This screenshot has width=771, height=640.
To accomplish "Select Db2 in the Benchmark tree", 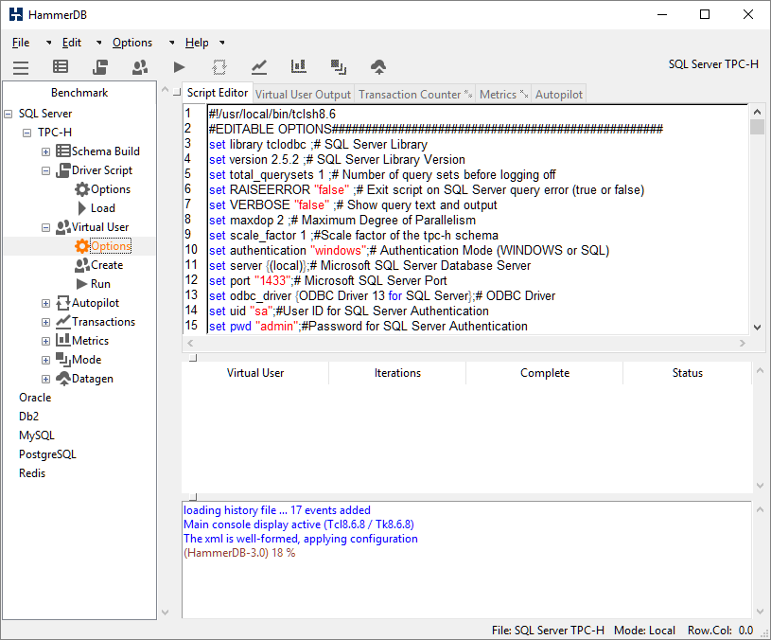I will click(x=28, y=417).
